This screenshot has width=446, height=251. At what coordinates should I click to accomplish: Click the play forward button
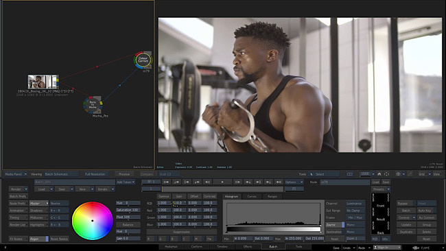click(x=222, y=182)
